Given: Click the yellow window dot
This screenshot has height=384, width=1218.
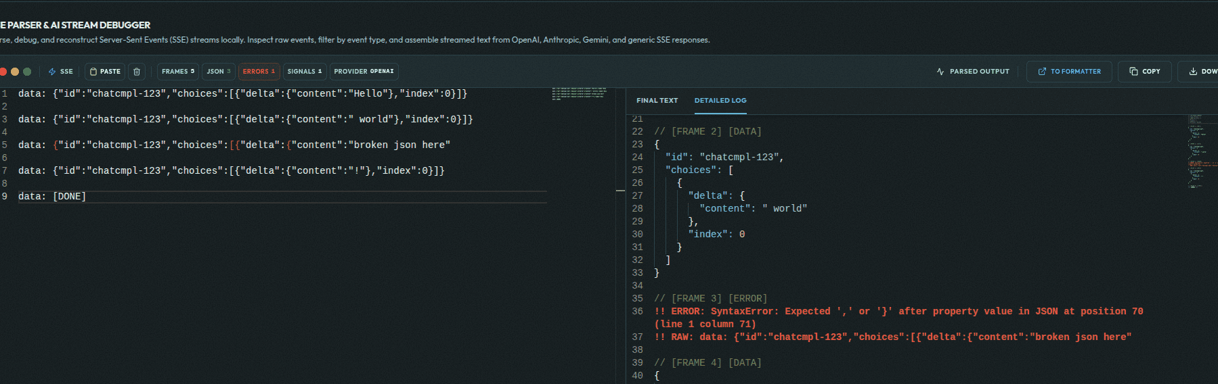Looking at the screenshot, I should click(x=15, y=72).
